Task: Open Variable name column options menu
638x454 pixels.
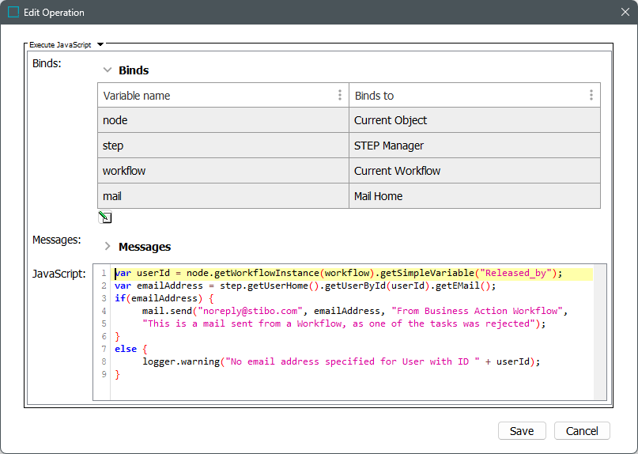Action: pos(340,95)
